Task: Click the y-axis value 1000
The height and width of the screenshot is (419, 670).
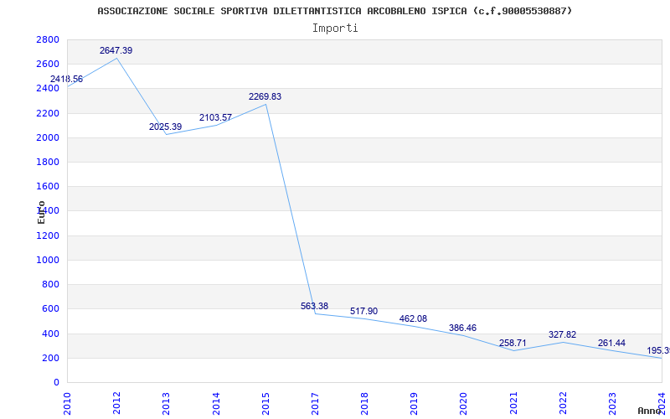Action: click(x=48, y=260)
